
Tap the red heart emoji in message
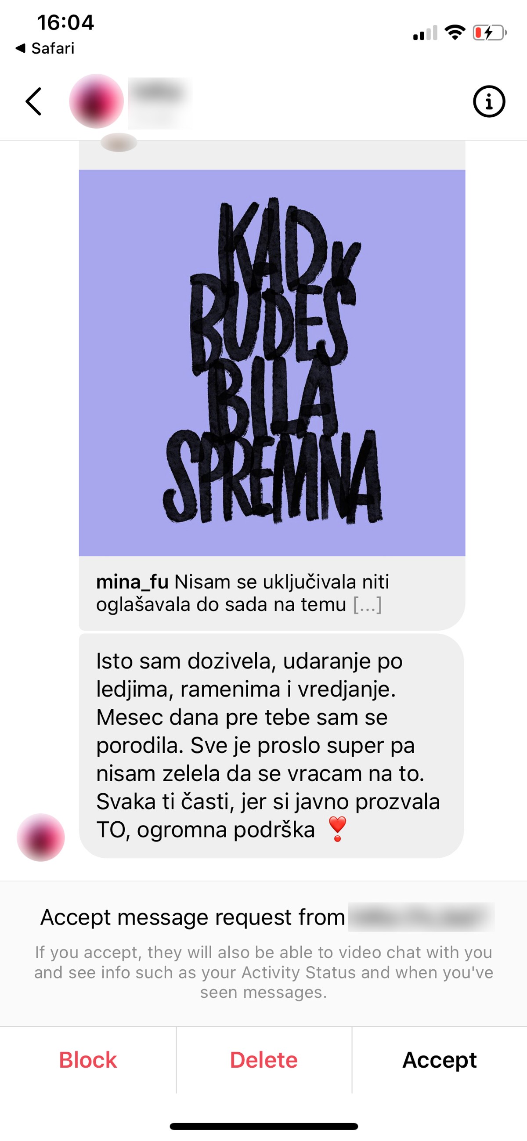(x=337, y=829)
